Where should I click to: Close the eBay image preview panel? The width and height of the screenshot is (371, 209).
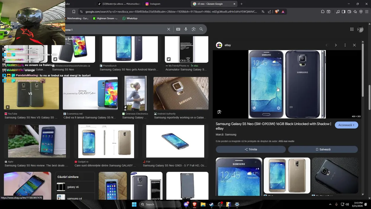354,45
